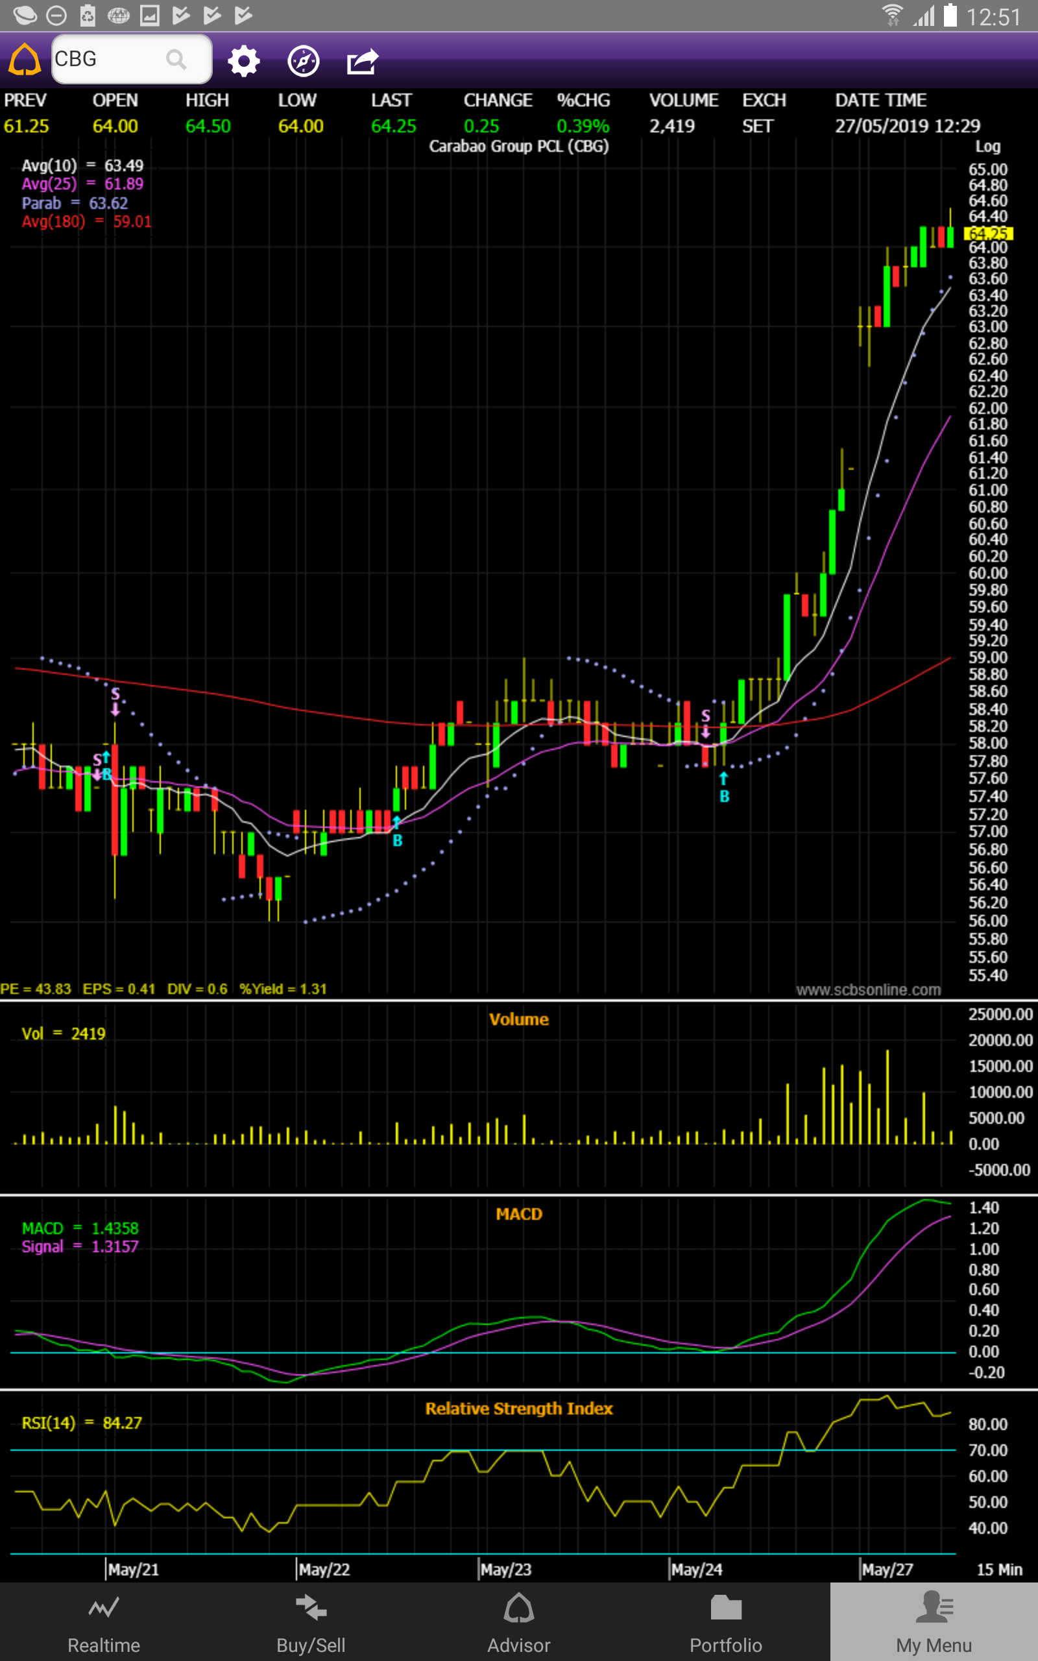
Task: Tap the Avg(180) = 59.01 legend
Action: 86,222
